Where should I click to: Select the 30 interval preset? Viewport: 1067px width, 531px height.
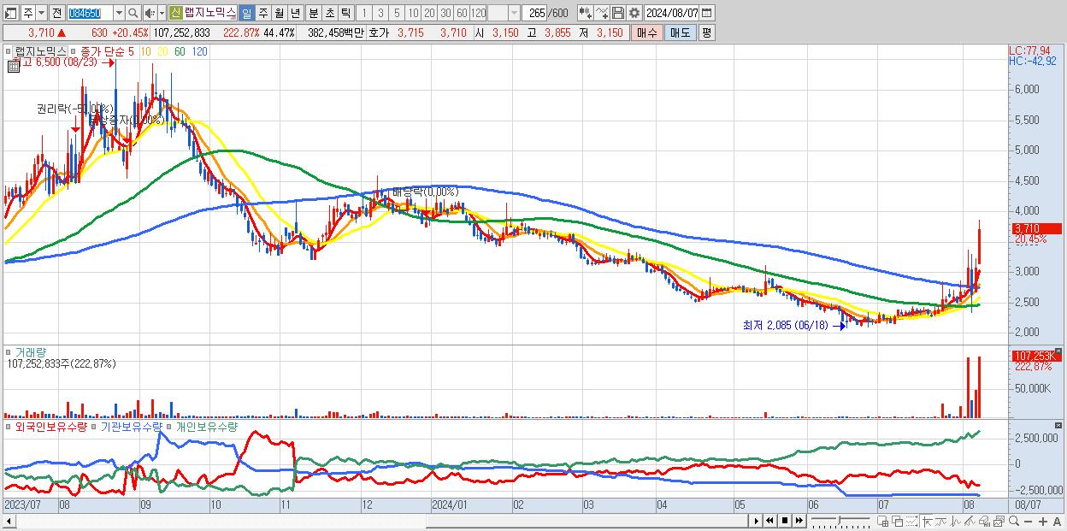(445, 13)
